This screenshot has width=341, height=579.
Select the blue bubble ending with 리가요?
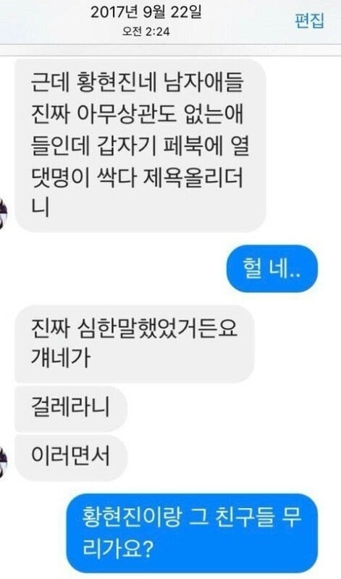(192, 533)
